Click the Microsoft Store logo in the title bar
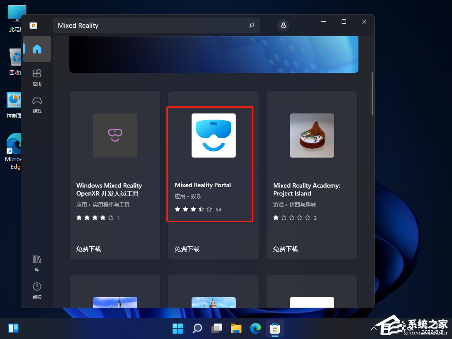 pos(33,25)
